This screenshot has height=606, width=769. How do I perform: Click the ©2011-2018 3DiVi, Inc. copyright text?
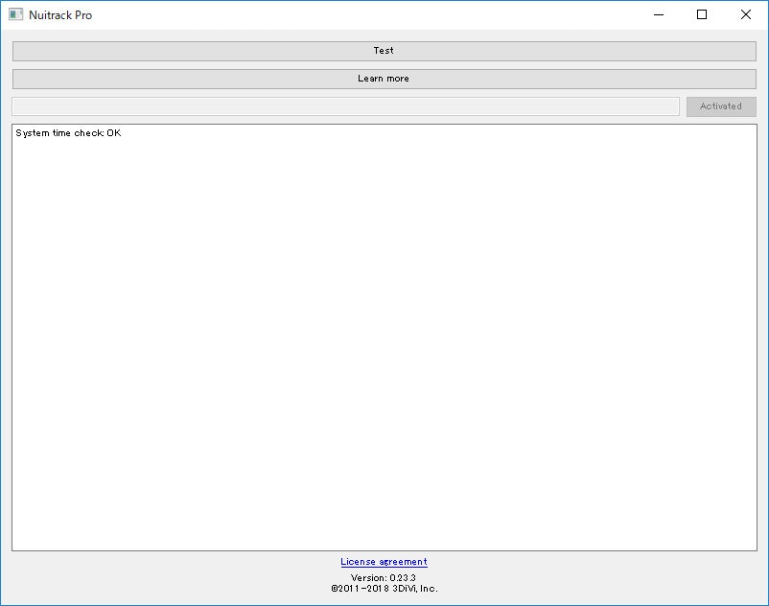(384, 589)
